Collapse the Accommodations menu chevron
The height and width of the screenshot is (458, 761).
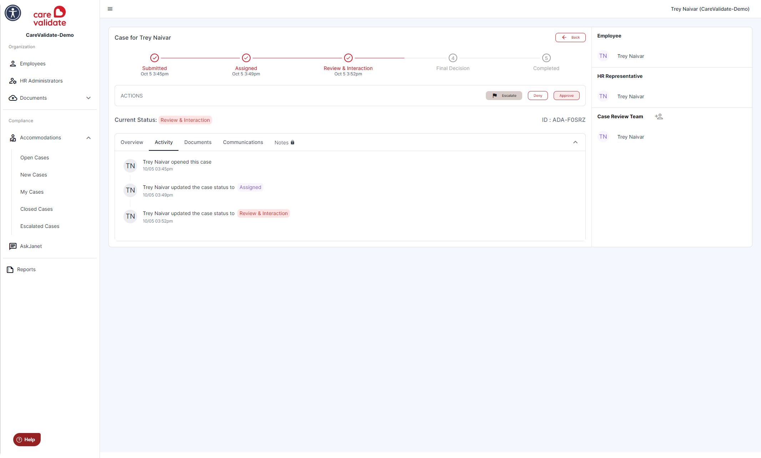click(89, 138)
